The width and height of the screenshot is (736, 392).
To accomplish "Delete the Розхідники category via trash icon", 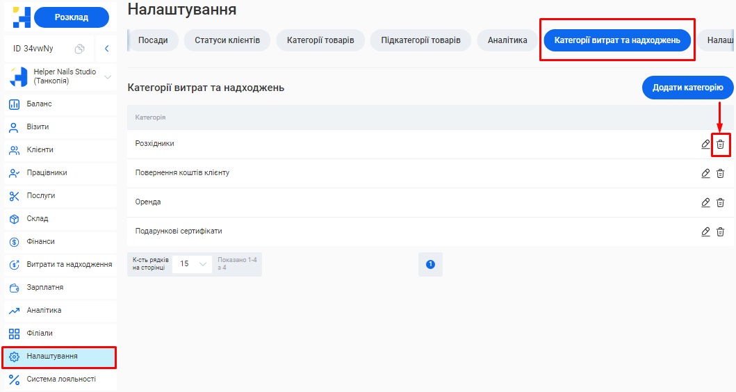I will (x=720, y=144).
